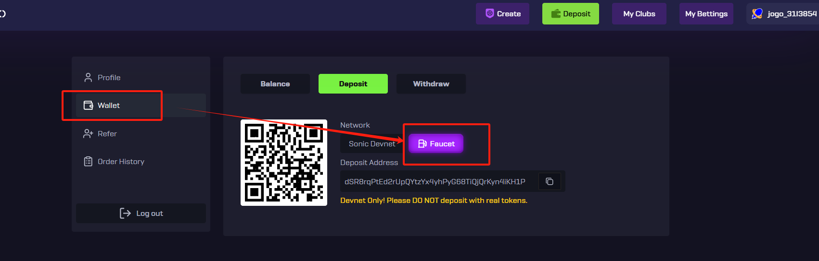Image resolution: width=819 pixels, height=261 pixels.
Task: Open the jogo_31l3854 username menu
Action: pos(792,14)
